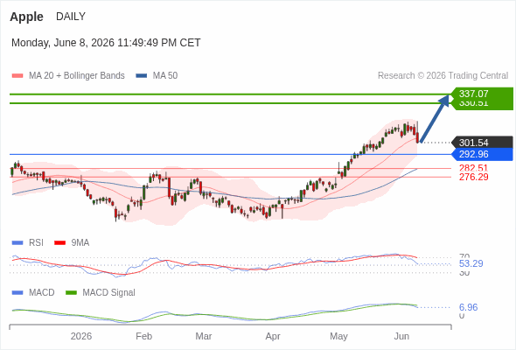Select the 301.54 current price tag
516x350 pixels.
click(x=482, y=143)
